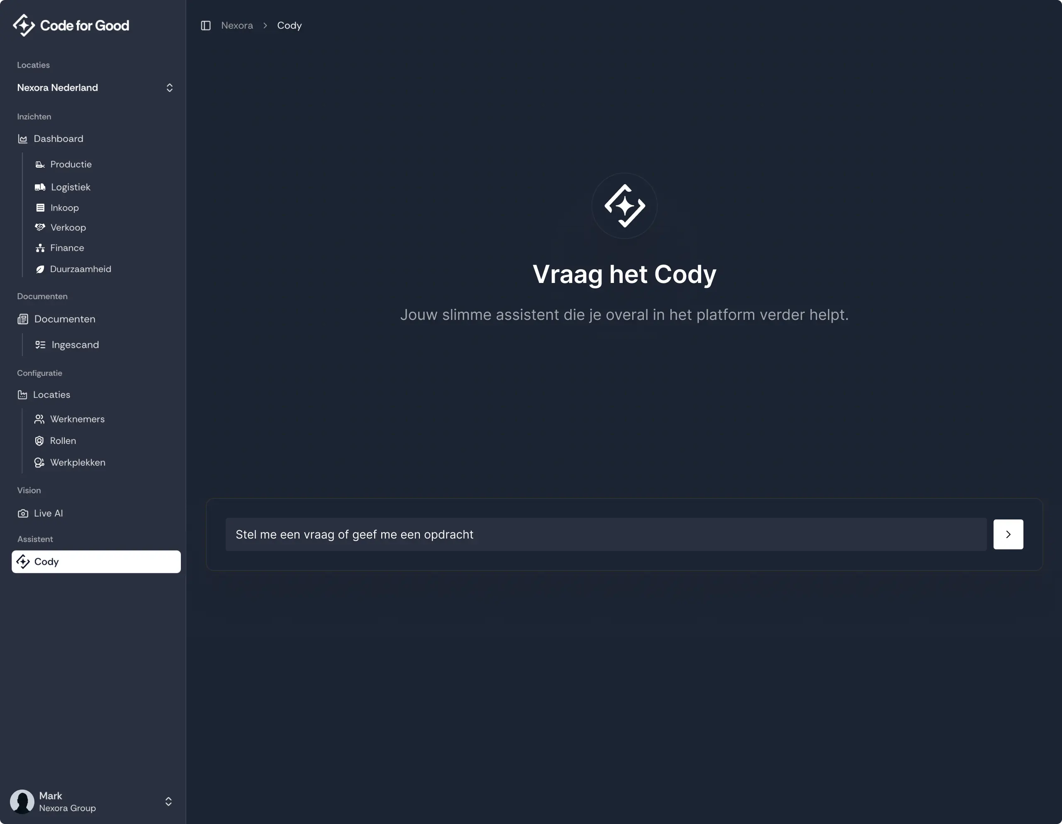The width and height of the screenshot is (1062, 824).
Task: Click the Duurzaamheid leaf icon
Action: [x=40, y=269]
